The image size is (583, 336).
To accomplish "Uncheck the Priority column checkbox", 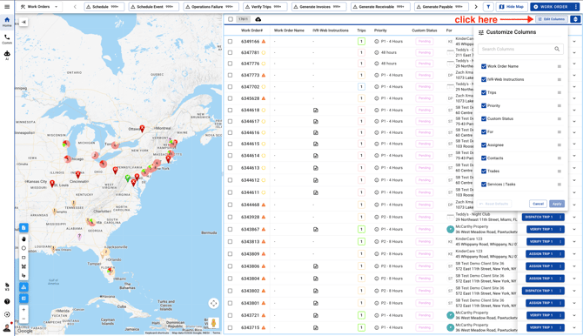I will coord(484,105).
